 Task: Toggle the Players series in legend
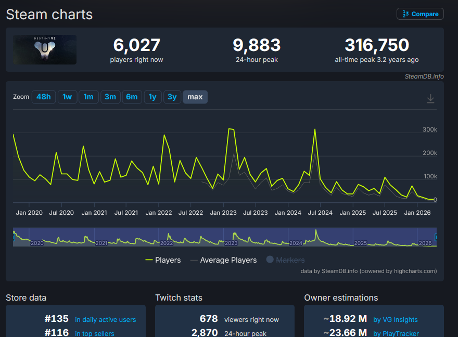pos(163,260)
